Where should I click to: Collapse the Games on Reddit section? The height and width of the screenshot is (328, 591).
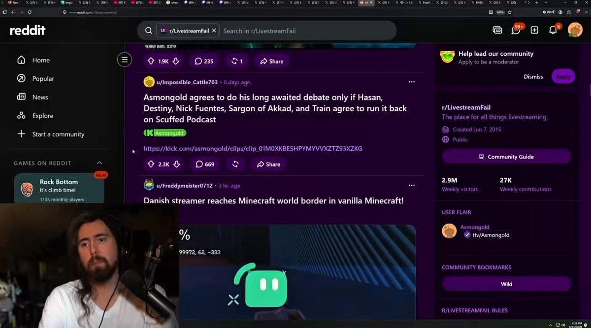(99, 163)
